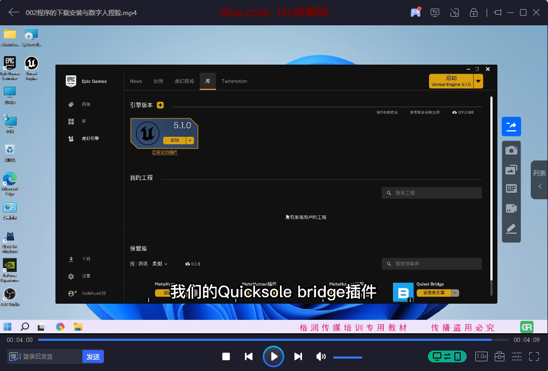548x371 pixels.
Task: Open the video clip recording tool
Action: click(x=511, y=208)
